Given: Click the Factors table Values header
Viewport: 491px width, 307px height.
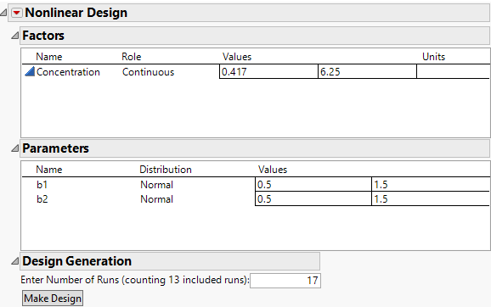Looking at the screenshot, I should (x=237, y=57).
